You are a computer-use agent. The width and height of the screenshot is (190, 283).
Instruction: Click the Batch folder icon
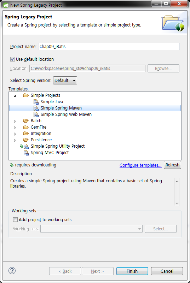click(x=26, y=121)
